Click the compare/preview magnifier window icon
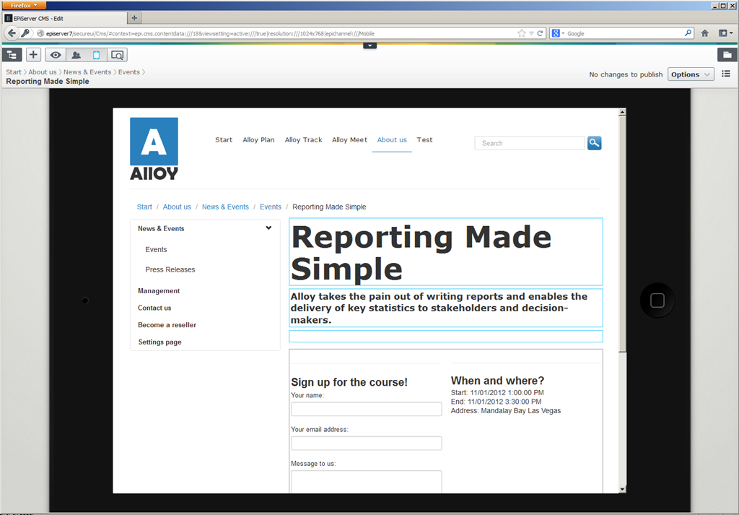Screen dimensions: 739x515 (x=117, y=55)
